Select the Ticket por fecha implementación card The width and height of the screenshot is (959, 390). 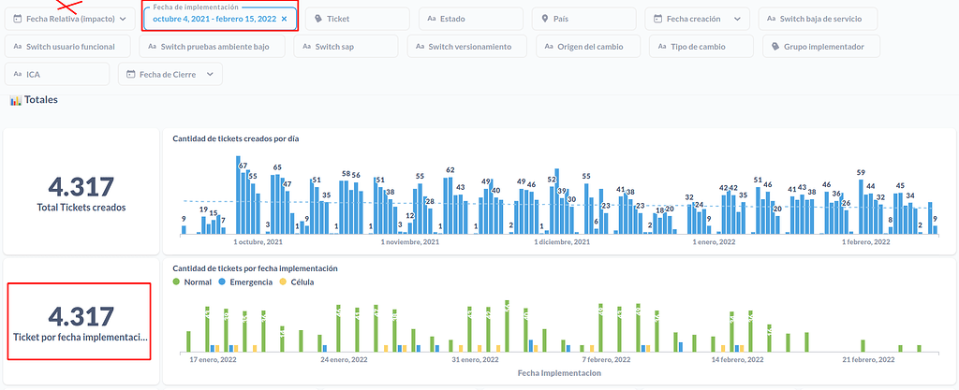[x=81, y=321]
